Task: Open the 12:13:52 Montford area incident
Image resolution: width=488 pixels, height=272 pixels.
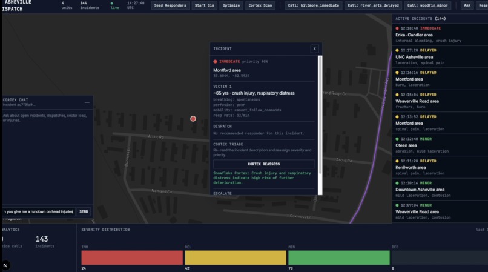Action: coord(440,123)
